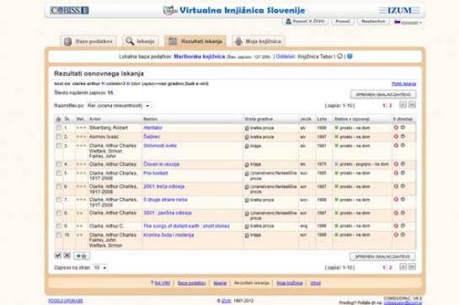Select all records with checkmark icon

58,255
